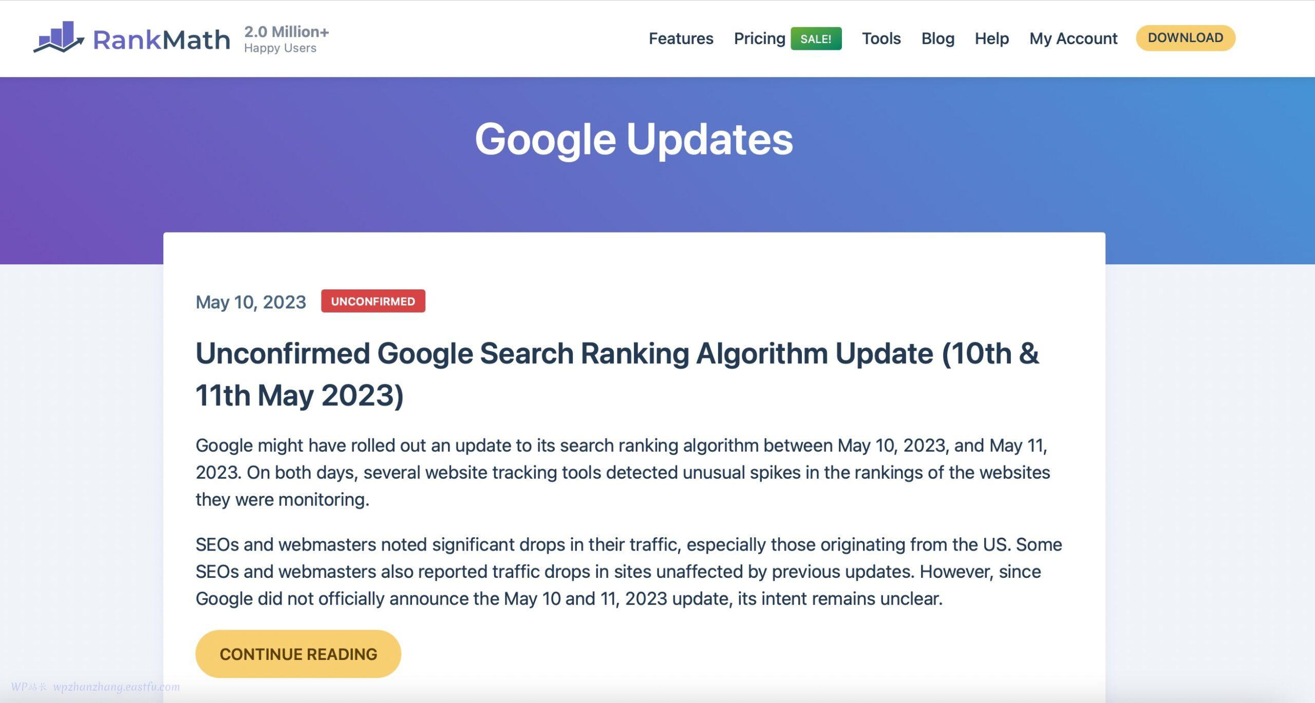Toggle the UNCONFIRMED status label
Image resolution: width=1315 pixels, height=703 pixels.
(372, 301)
